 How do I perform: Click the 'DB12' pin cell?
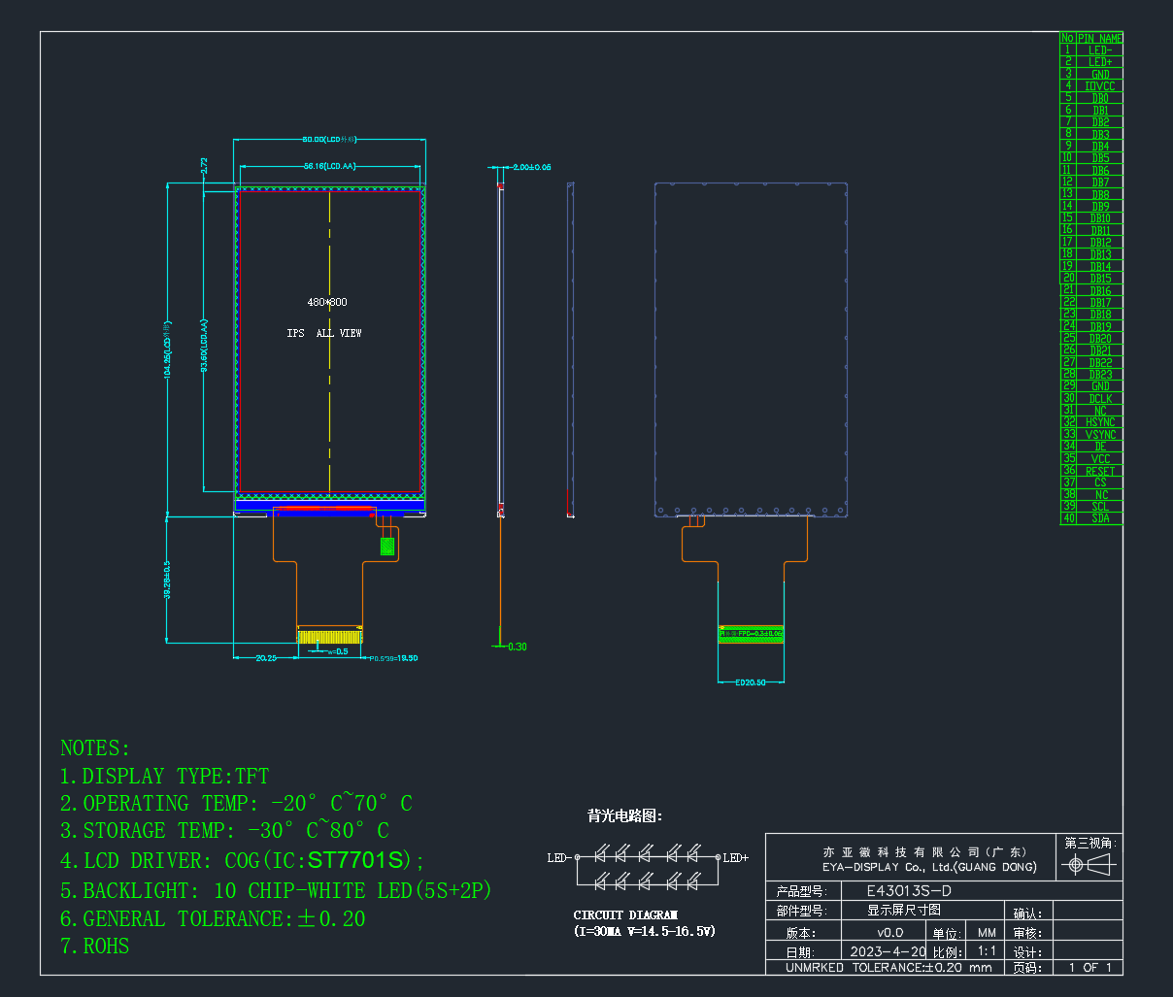tap(1100, 243)
